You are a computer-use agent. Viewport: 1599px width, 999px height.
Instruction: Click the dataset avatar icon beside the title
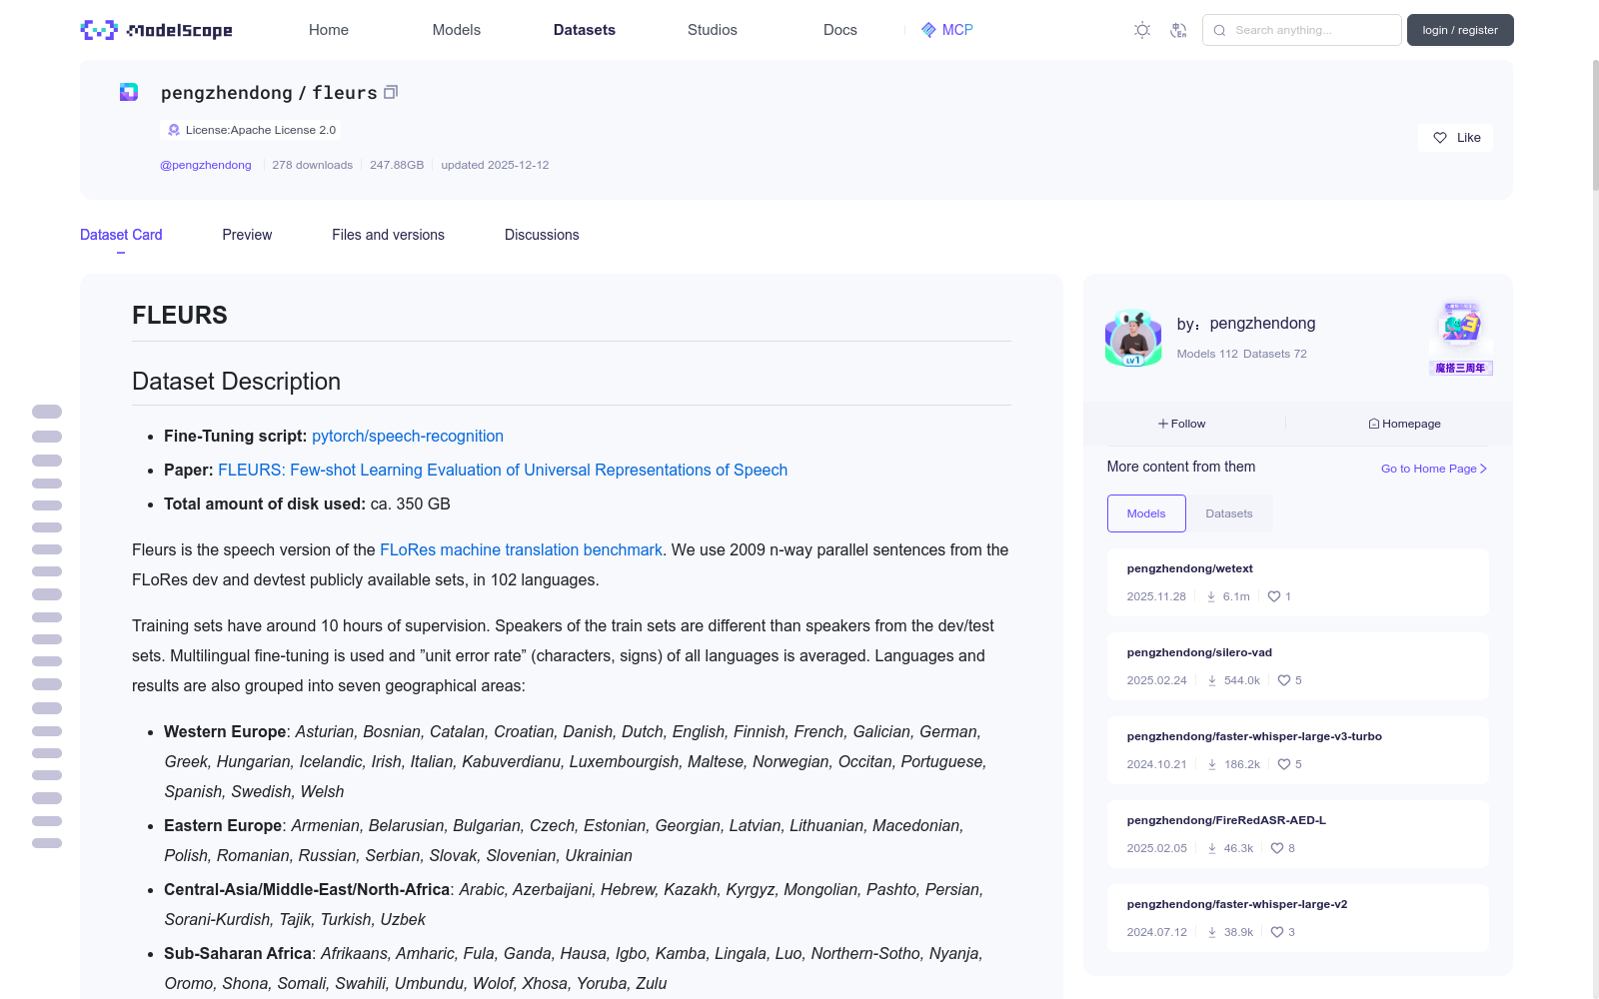[129, 92]
